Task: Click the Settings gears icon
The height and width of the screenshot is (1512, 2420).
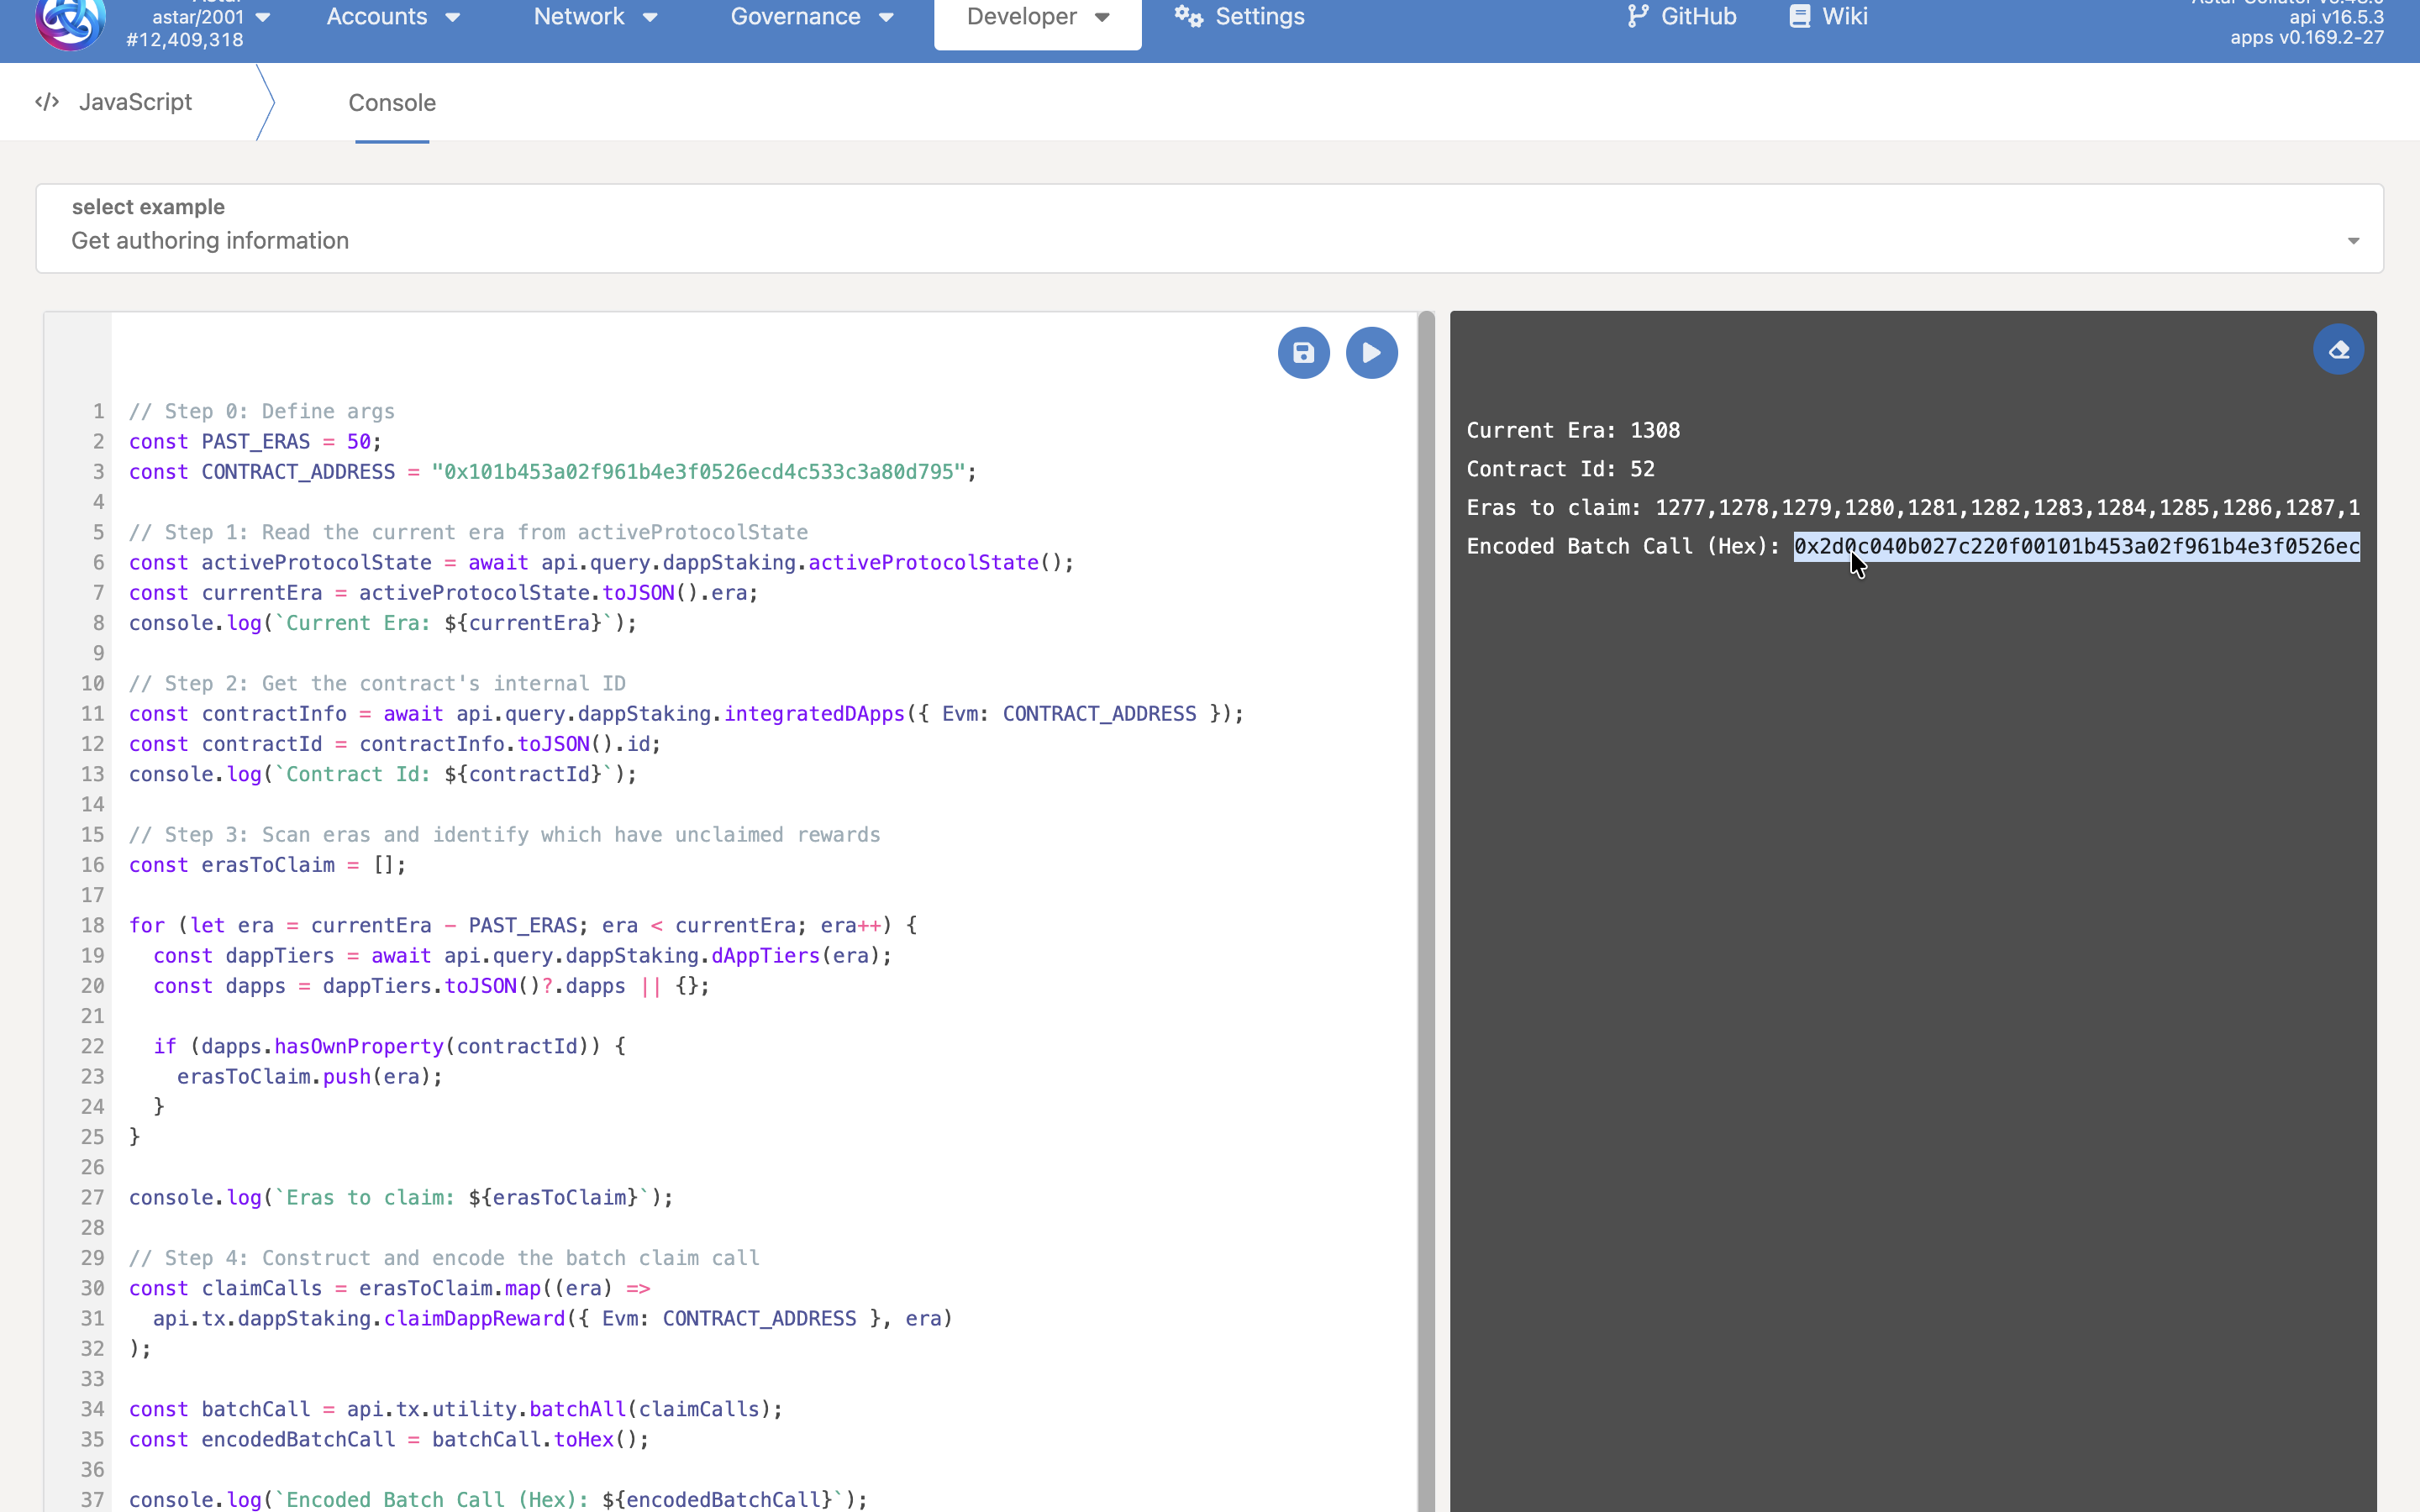Action: tap(1188, 16)
